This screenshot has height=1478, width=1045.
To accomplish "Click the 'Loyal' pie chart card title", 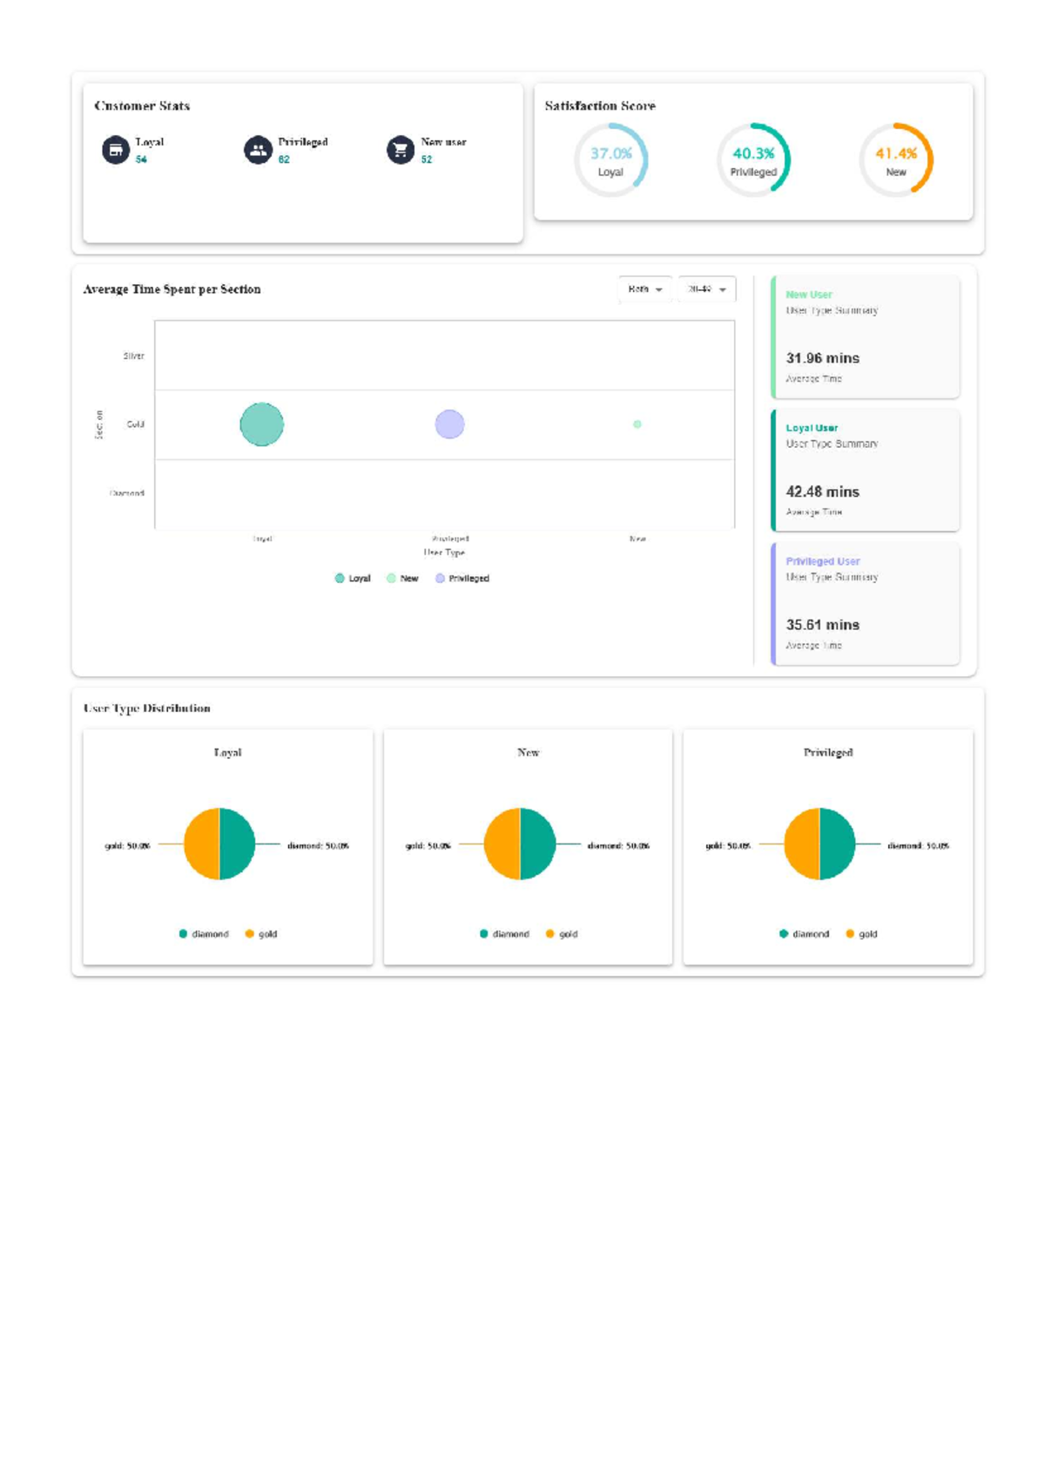I will [227, 752].
